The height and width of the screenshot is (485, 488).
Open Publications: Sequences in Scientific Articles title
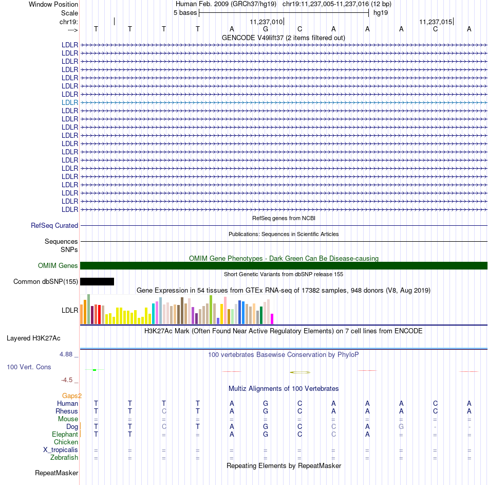pos(284,234)
